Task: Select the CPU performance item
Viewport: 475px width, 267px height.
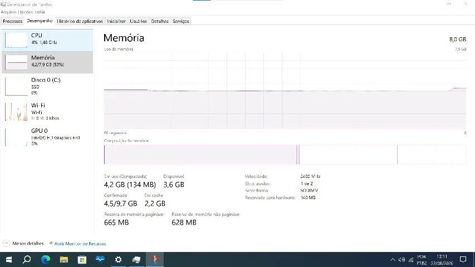Action: tap(47, 40)
